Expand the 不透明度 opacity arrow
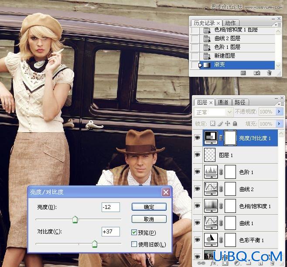Screen dimensions: 287x267 click(x=279, y=112)
